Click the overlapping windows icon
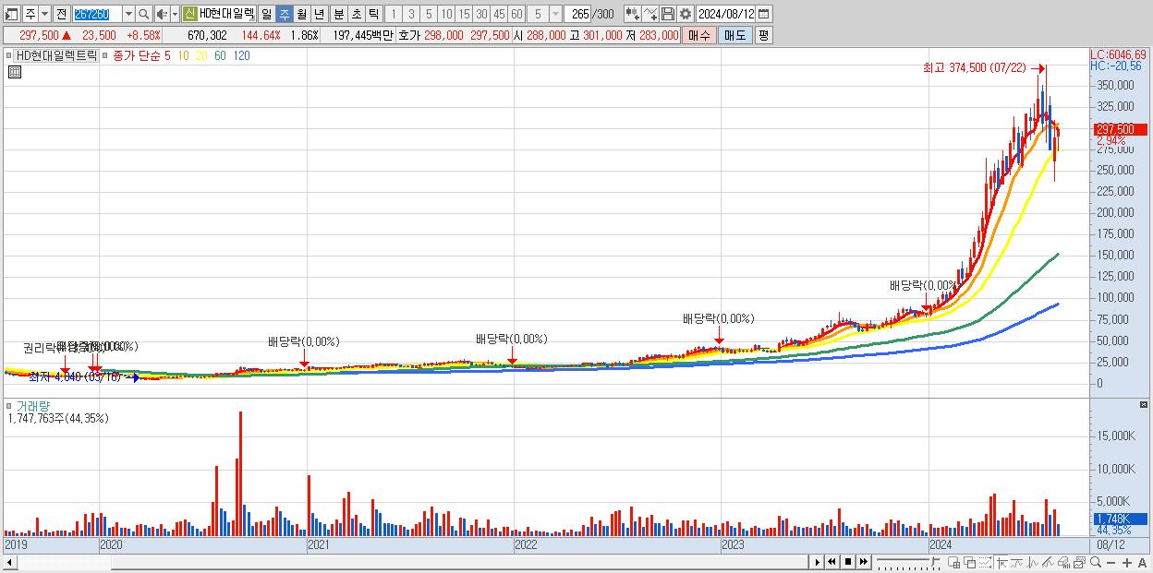The height and width of the screenshot is (573, 1153). pyautogui.click(x=970, y=563)
